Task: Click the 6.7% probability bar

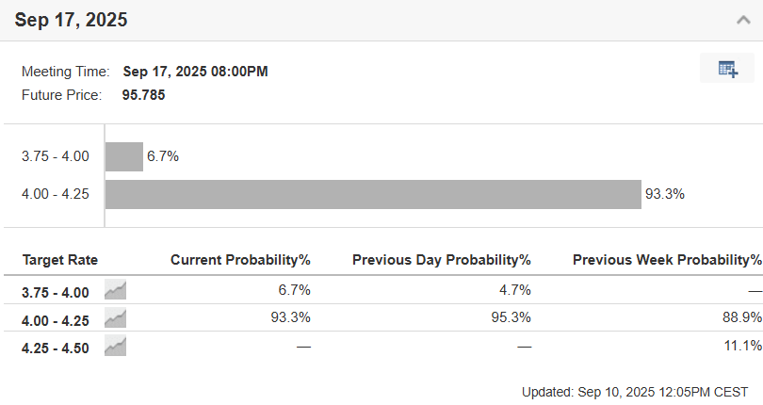Action: 124,156
